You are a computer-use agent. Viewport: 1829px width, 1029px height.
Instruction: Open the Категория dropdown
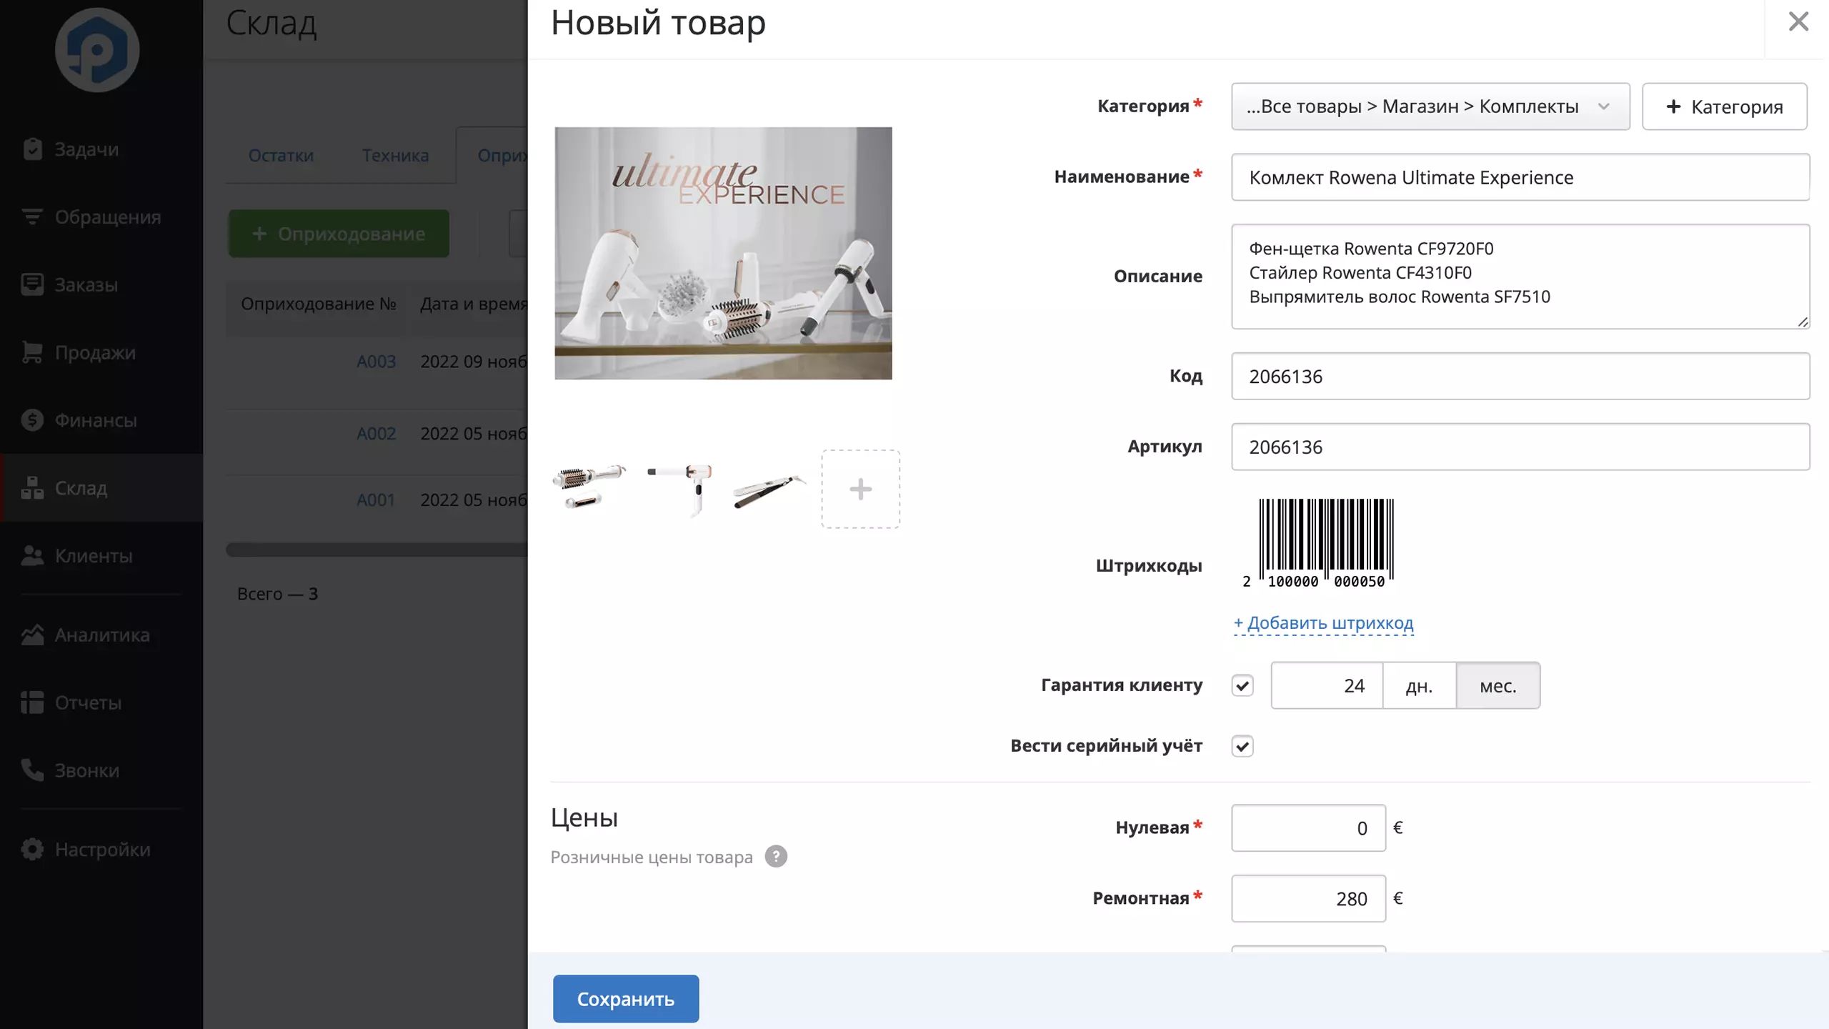point(1430,106)
